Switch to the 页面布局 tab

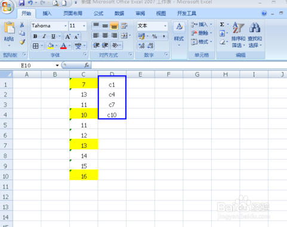73,13
